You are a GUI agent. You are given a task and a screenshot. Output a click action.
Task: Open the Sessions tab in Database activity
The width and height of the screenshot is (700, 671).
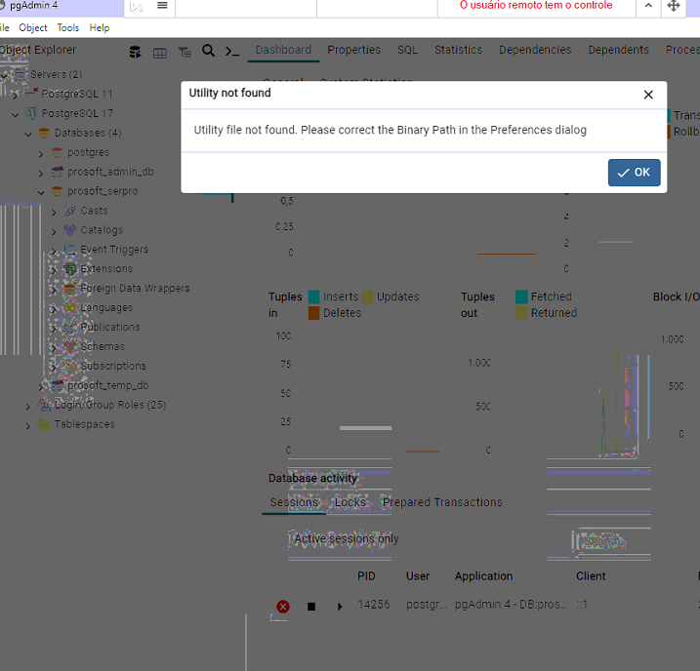pyautogui.click(x=294, y=502)
